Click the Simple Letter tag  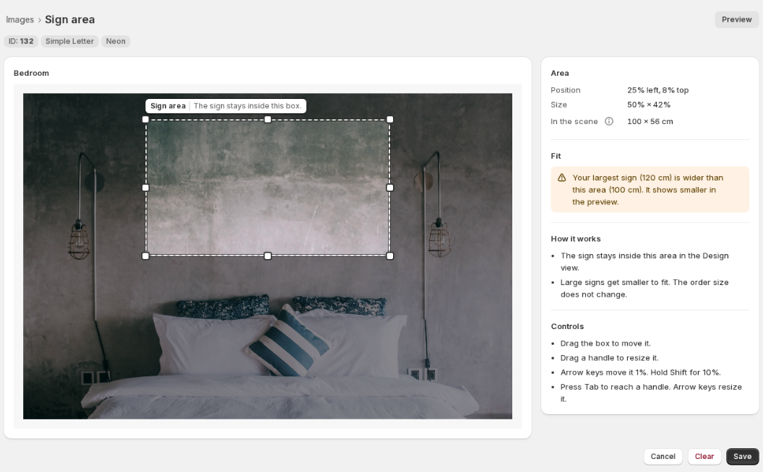click(x=69, y=41)
